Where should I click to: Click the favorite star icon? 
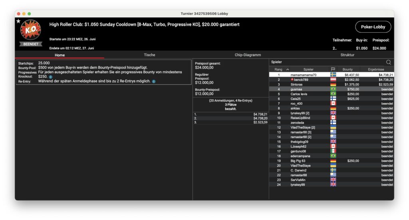pos(18,21)
